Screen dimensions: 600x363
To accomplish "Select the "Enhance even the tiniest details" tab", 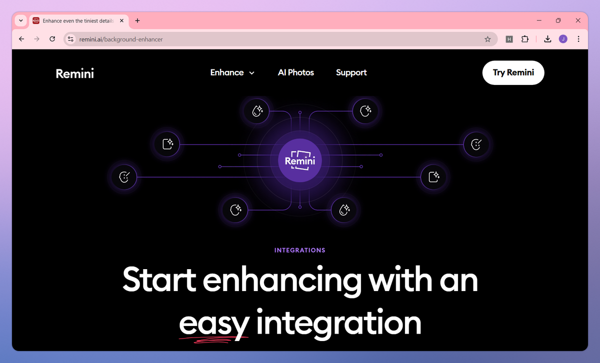I will pos(78,20).
